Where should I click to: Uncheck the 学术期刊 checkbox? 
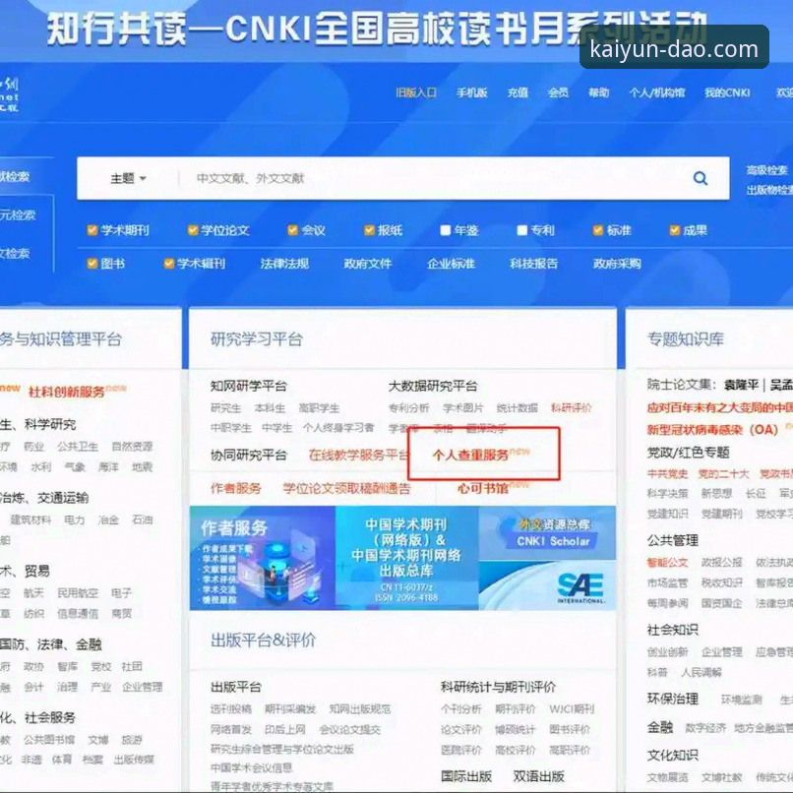pos(92,230)
